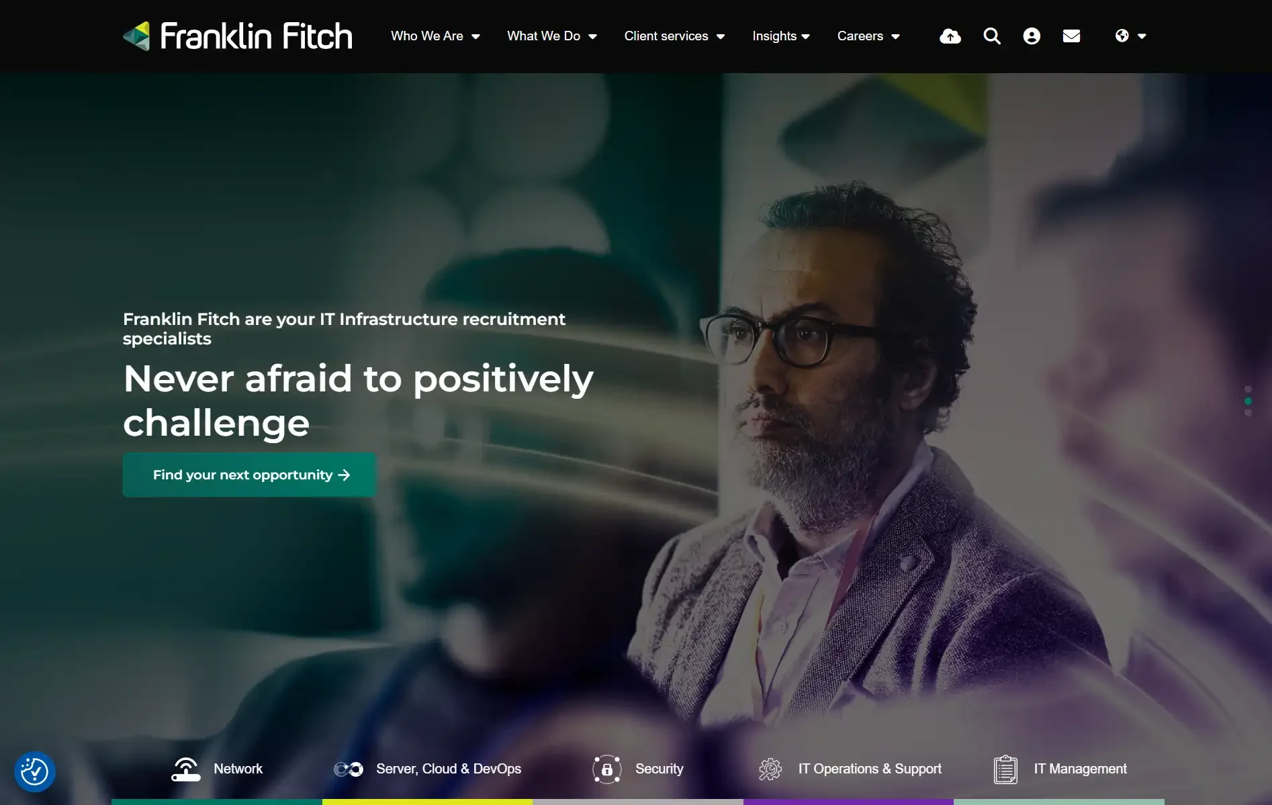Select the last carousel slide dot
Image resolution: width=1272 pixels, height=805 pixels.
pos(1248,413)
